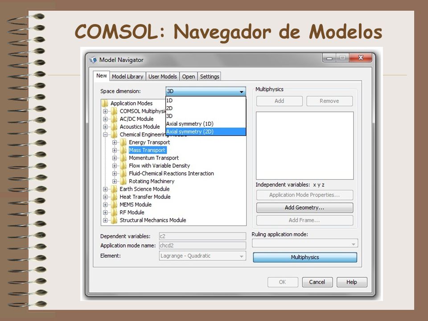This screenshot has width=428, height=321.
Task: Click the Remove multiphysics button
Action: 329,101
